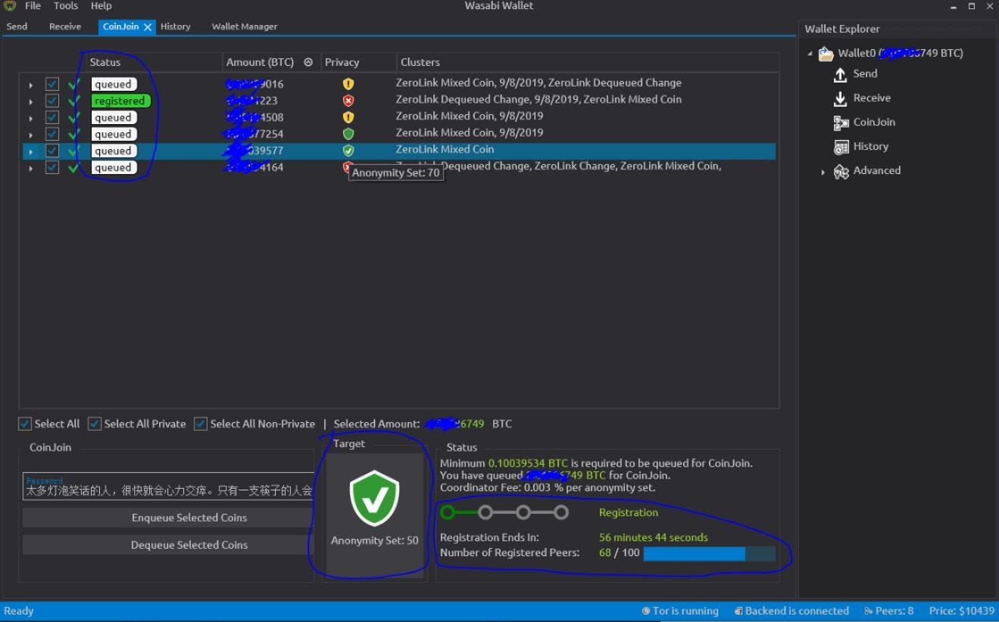
Task: Close the CoinJoin tab with its X
Action: point(148,26)
